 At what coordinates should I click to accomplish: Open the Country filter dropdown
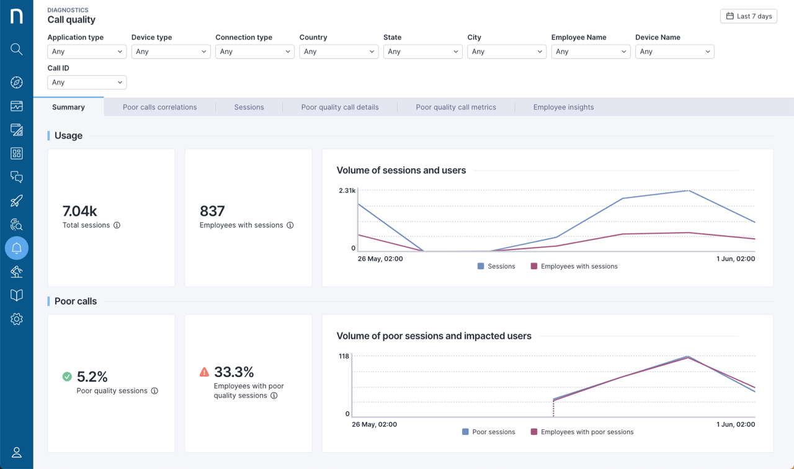point(339,51)
